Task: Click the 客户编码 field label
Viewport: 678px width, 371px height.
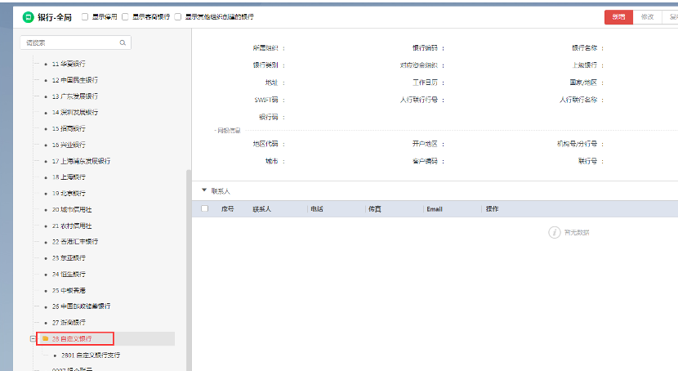Action: [425, 161]
